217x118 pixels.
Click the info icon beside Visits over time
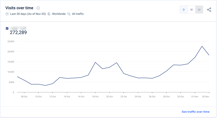[38, 8]
